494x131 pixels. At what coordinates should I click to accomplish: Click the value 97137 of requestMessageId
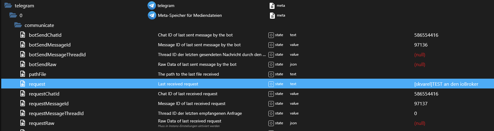click(421, 103)
